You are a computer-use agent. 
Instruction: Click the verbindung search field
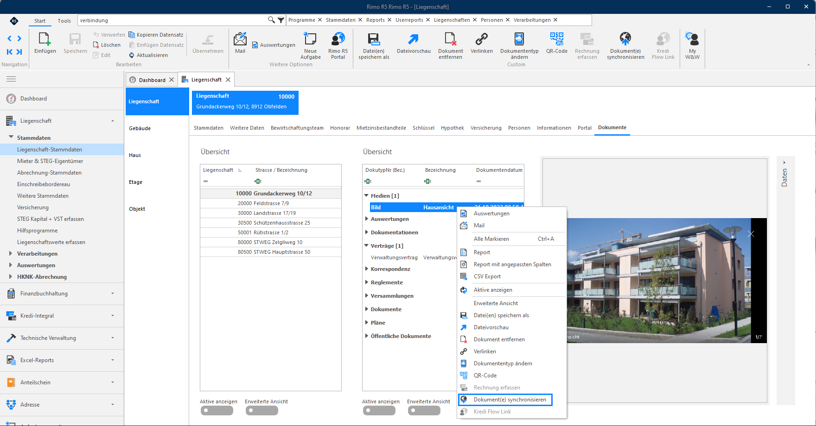coord(172,20)
